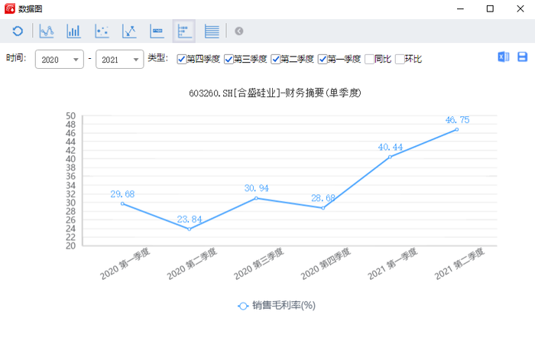This screenshot has height=351, width=535.
Task: Uncheck the 第四季度 checkbox
Action: pyautogui.click(x=182, y=60)
